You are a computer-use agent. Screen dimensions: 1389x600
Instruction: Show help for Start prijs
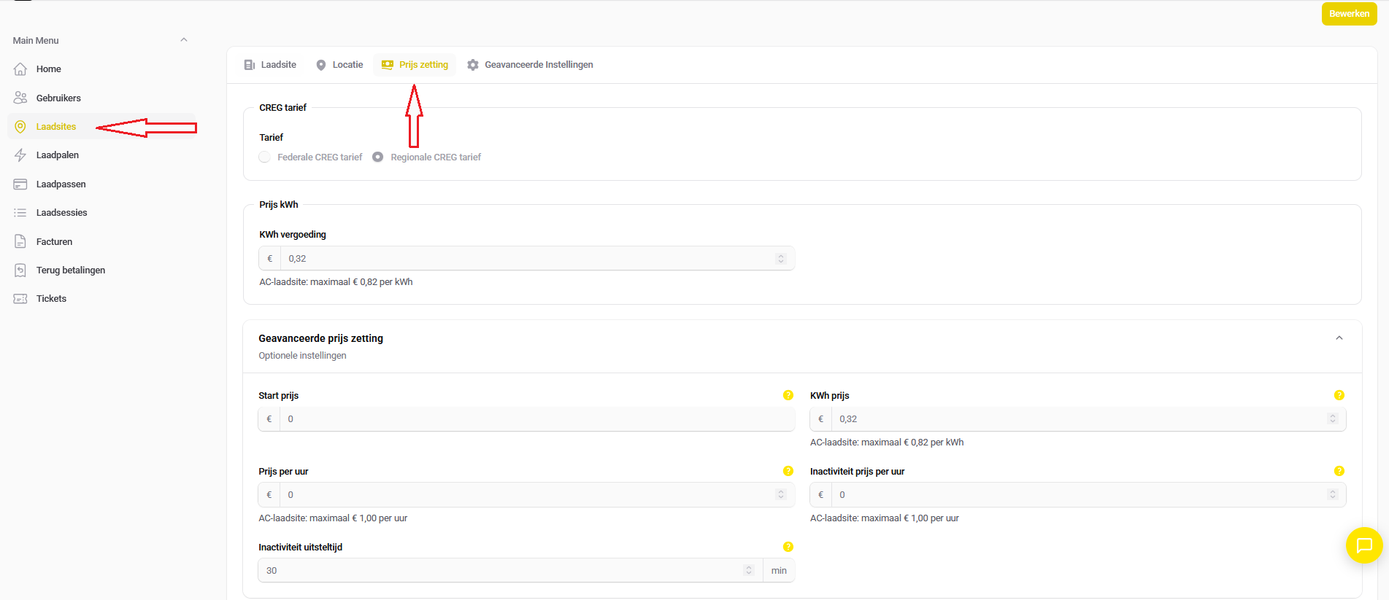click(x=788, y=395)
